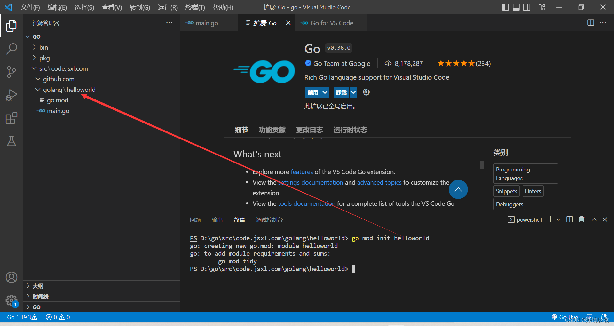
Task: Switch to Go for VS Code tab
Action: pyautogui.click(x=331, y=23)
